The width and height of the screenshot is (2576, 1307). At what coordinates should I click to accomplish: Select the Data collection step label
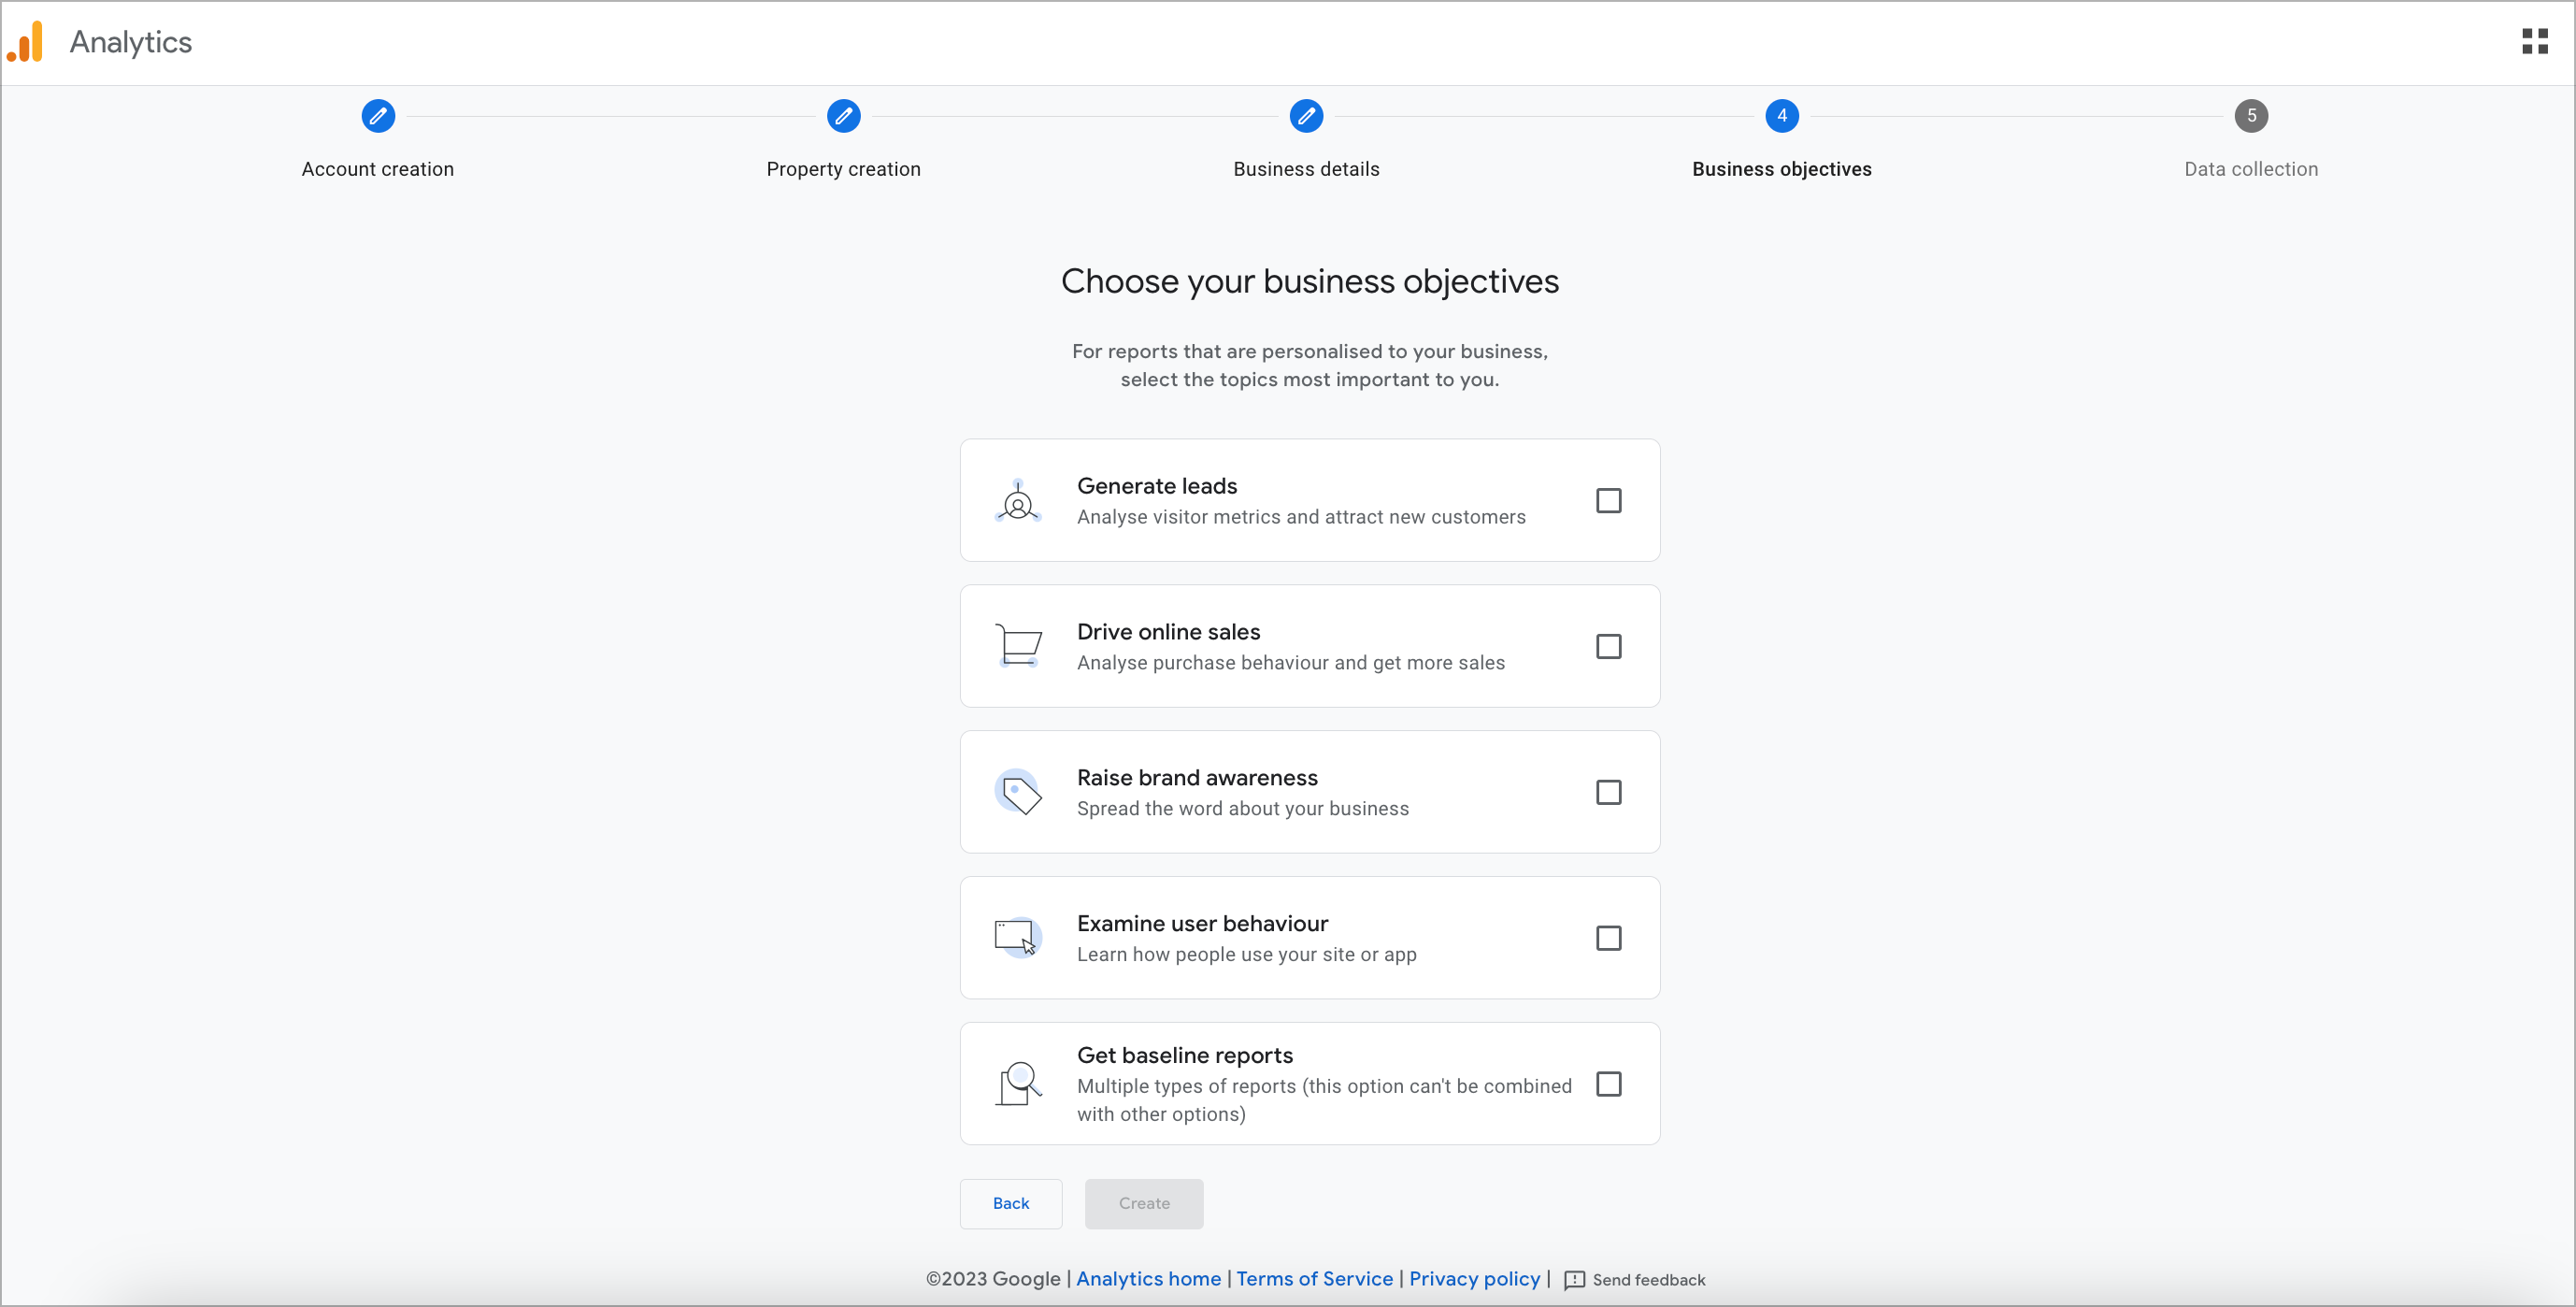tap(2250, 169)
